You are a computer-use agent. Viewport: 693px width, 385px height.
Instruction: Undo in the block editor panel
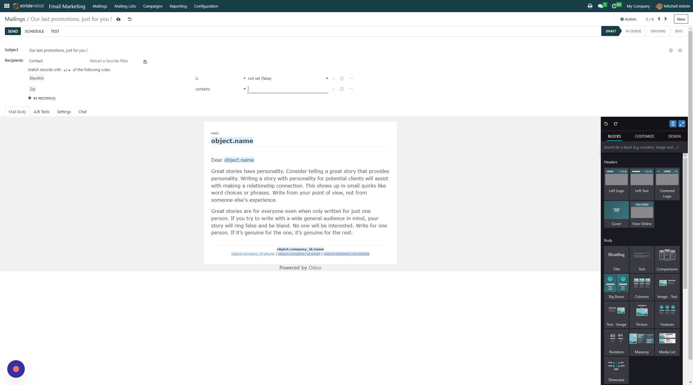[606, 124]
